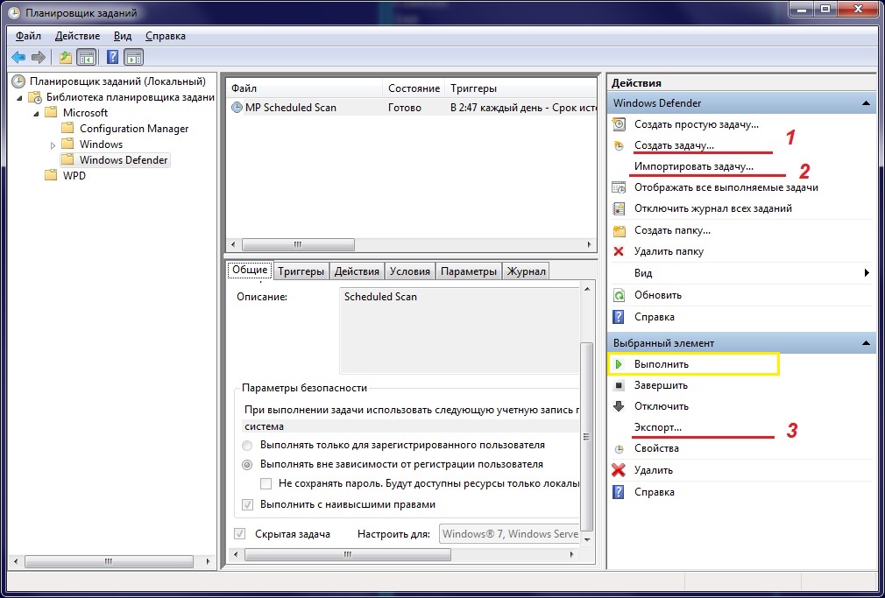885x598 pixels.
Task: Click the Создать папку folder icon
Action: tap(619, 230)
